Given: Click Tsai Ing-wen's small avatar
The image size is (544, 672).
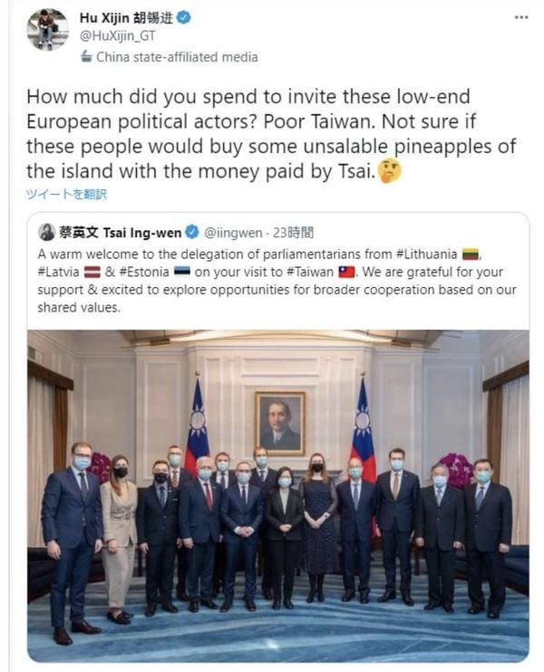Looking at the screenshot, I should coord(46,232).
